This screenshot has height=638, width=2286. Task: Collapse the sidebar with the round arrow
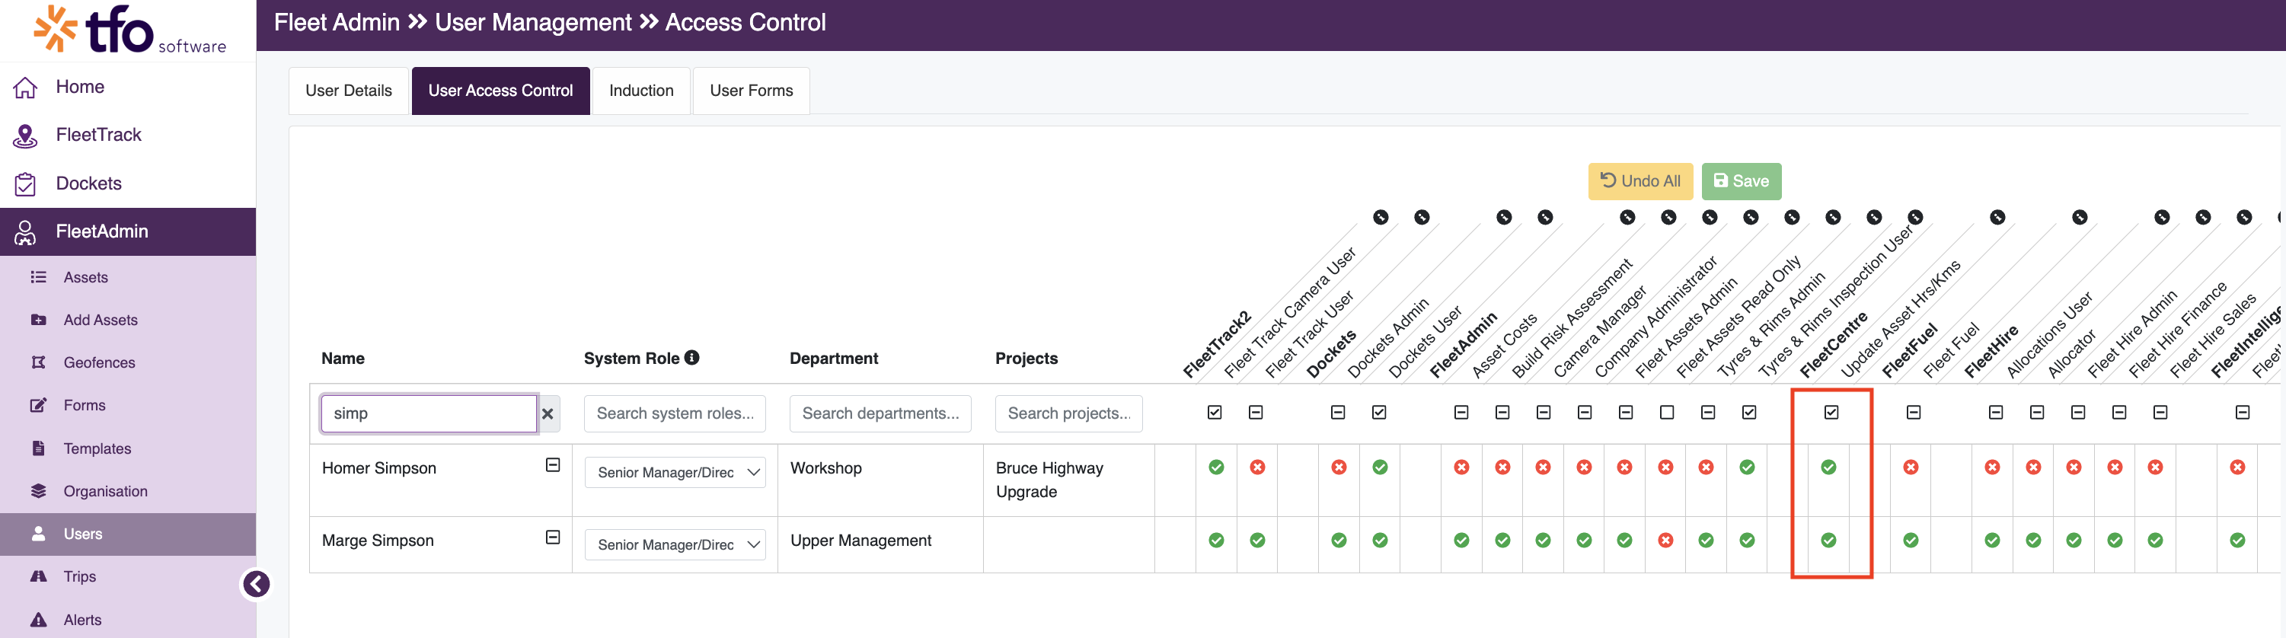[x=257, y=584]
